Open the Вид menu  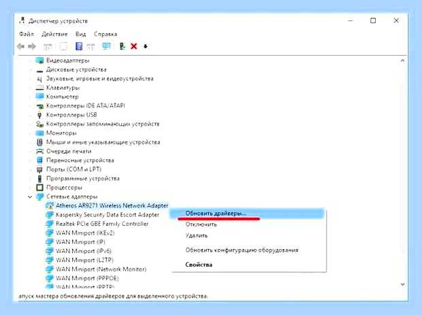click(x=80, y=34)
